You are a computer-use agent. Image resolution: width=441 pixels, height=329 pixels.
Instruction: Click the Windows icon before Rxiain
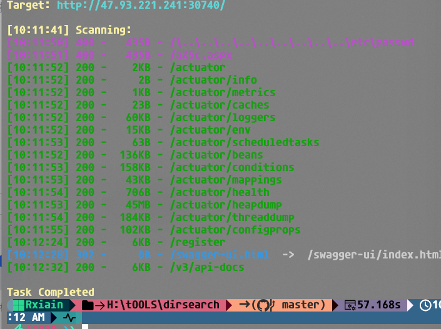(x=19, y=305)
